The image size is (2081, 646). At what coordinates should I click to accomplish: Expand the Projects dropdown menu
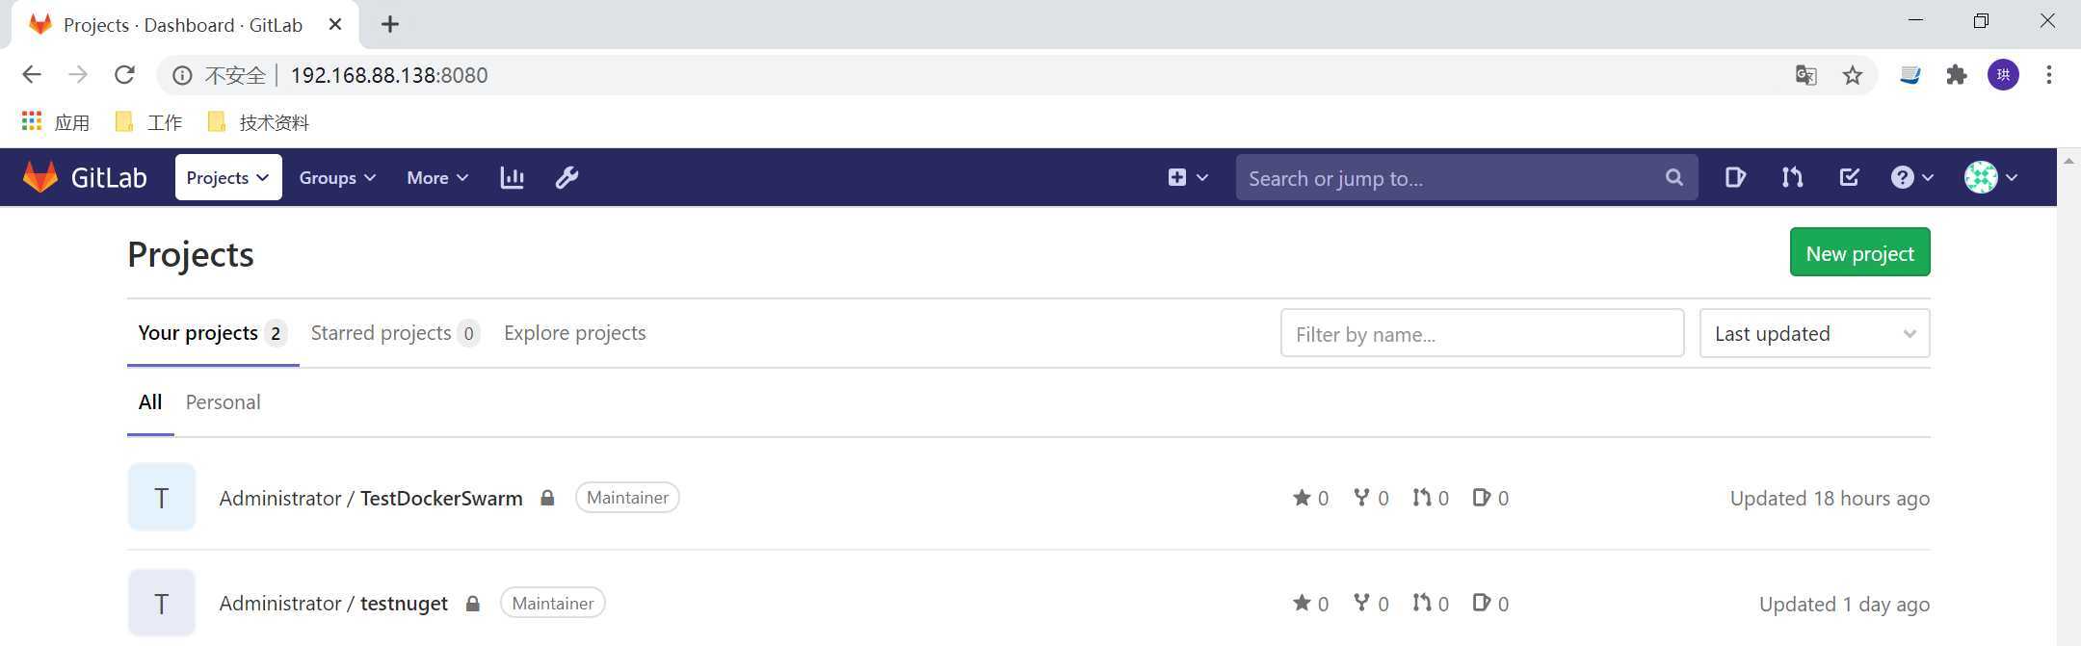pyautogui.click(x=228, y=177)
